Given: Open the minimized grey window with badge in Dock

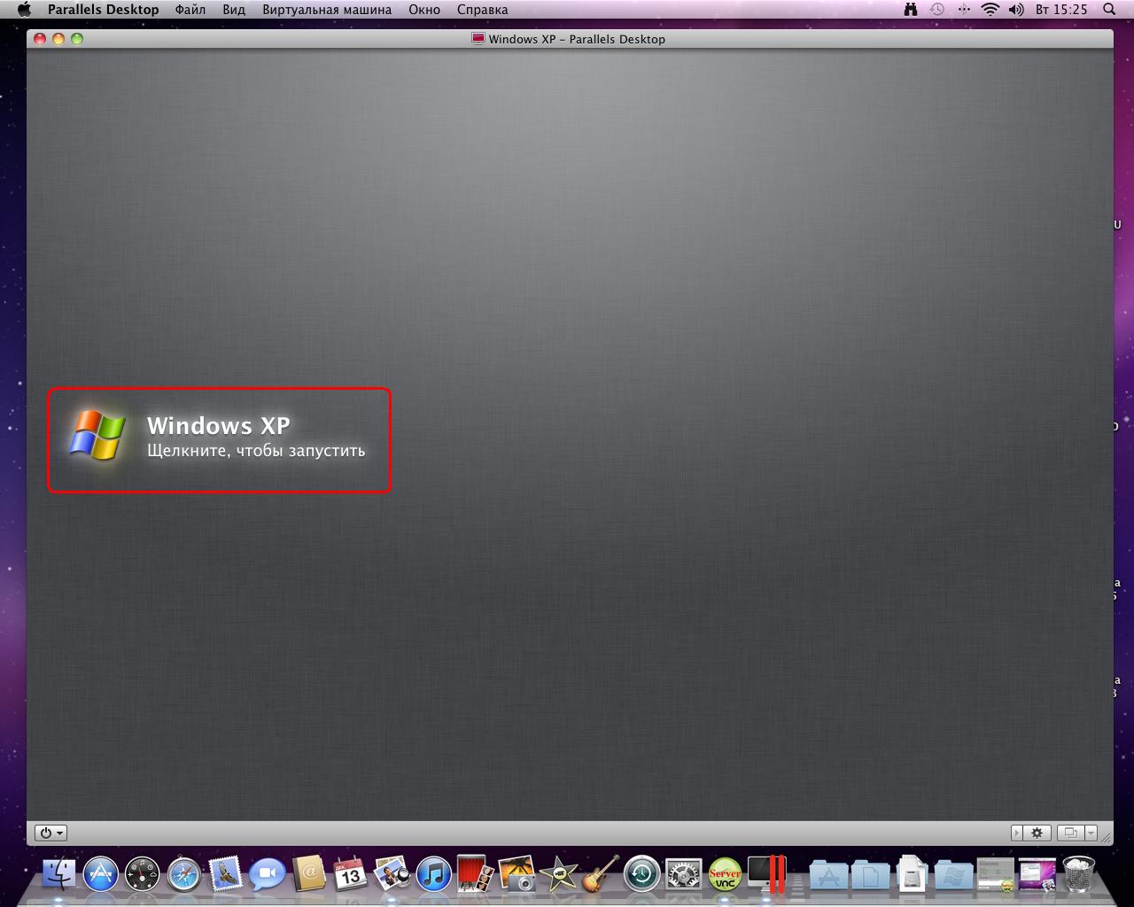Looking at the screenshot, I should click(995, 874).
